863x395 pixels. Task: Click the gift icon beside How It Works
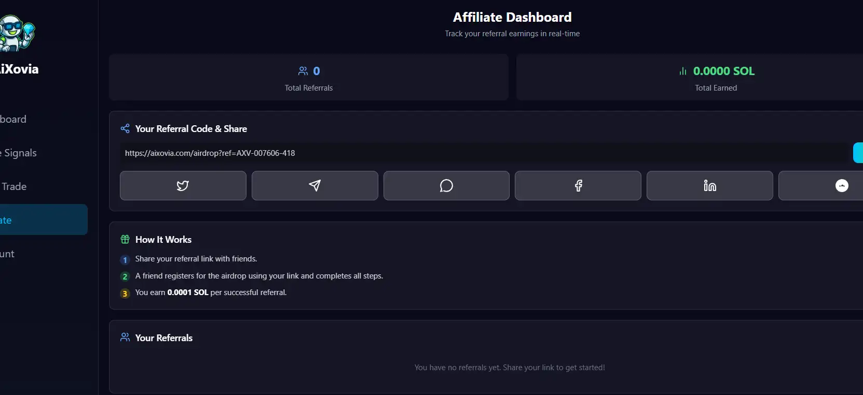[x=125, y=239]
